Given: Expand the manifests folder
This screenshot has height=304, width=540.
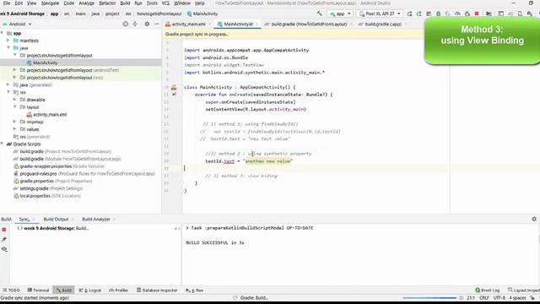Looking at the screenshot, I should (x=8, y=41).
